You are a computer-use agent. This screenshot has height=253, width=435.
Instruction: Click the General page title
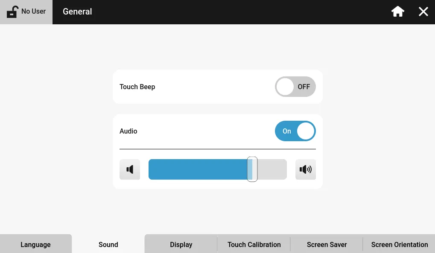77,12
